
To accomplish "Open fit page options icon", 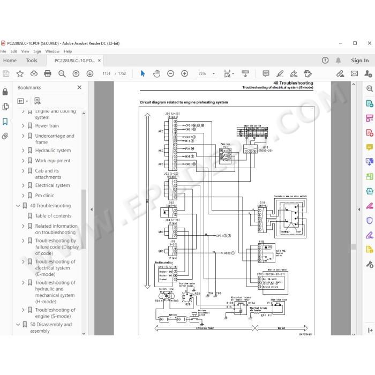I will coord(229,74).
